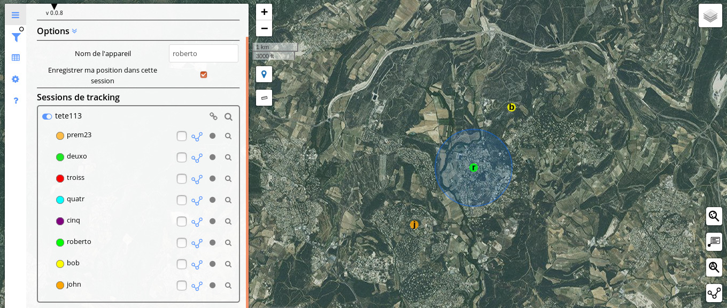Zoom in the map with the plus button
727x308 pixels.
tap(264, 12)
